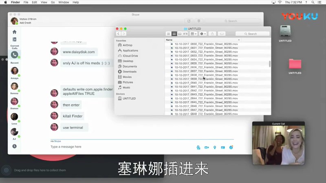This screenshot has width=326, height=183.
Task: Switch Finder to column view
Action: tap(180, 34)
